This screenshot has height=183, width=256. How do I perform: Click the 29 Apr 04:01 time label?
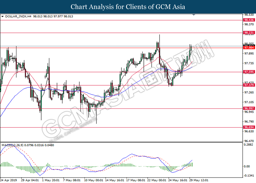click(x=30, y=180)
